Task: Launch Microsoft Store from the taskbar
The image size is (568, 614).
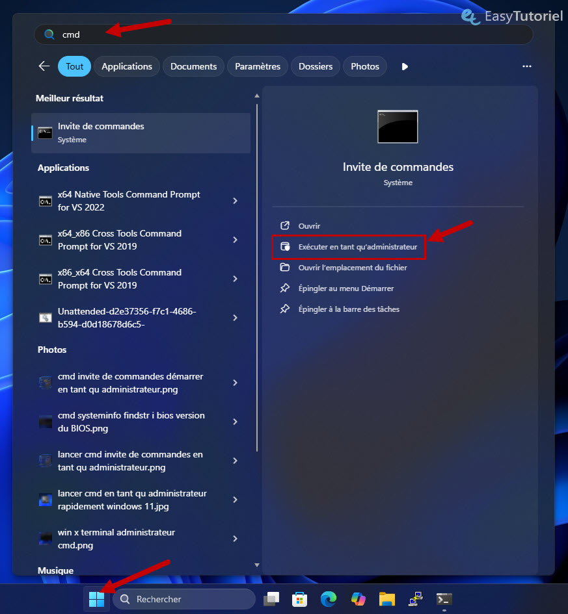Action: 300,598
